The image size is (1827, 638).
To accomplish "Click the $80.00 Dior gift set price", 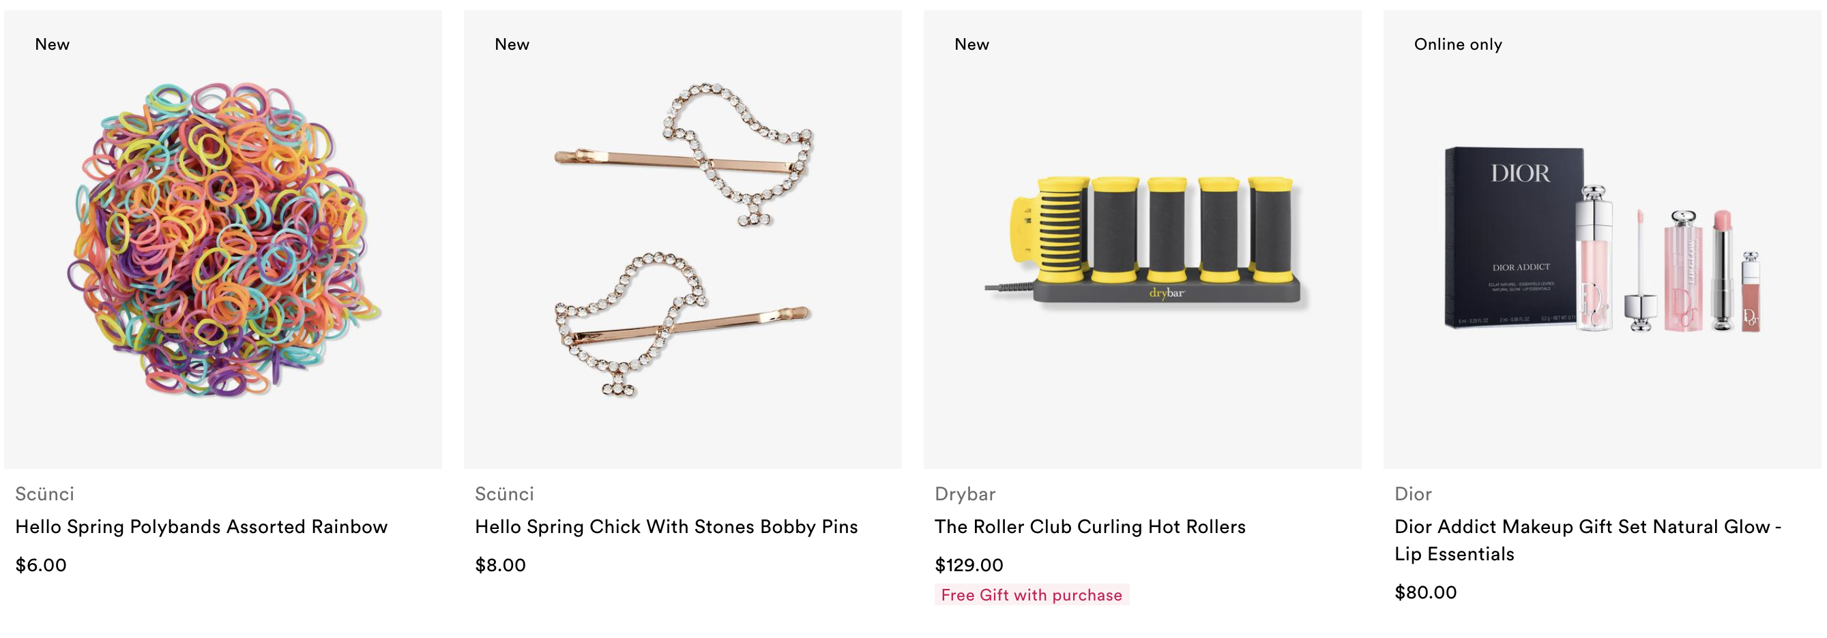I will 1426,592.
